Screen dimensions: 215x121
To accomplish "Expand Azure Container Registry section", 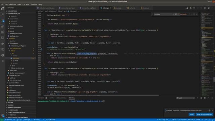I will [x=21, y=113].
